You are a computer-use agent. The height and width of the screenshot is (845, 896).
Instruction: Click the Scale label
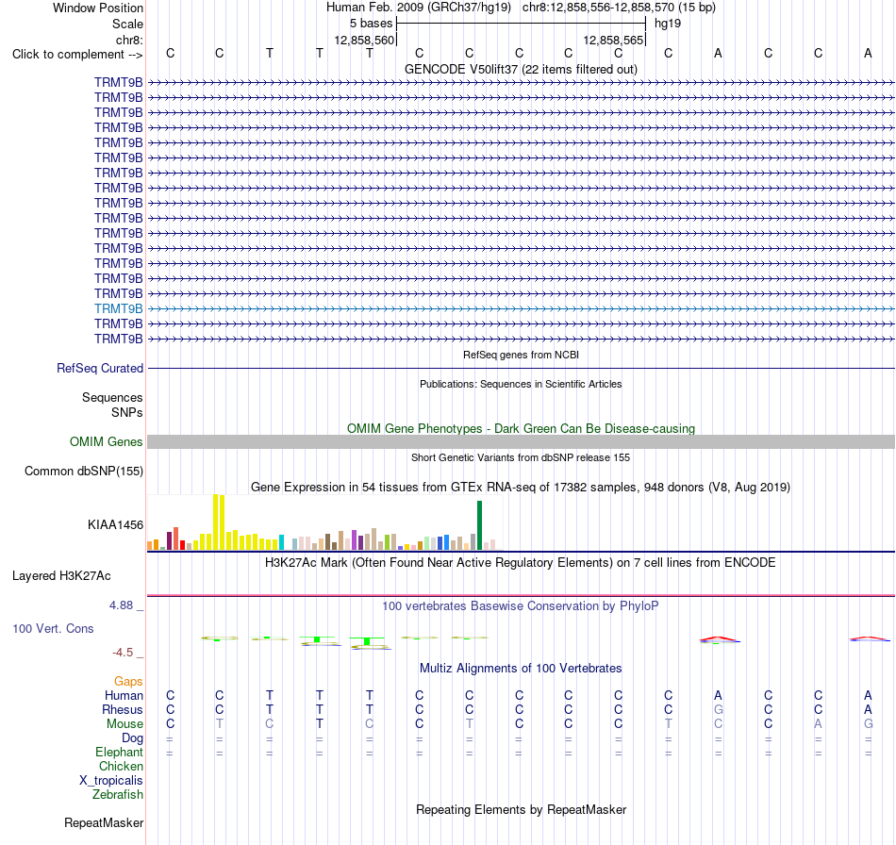click(127, 24)
